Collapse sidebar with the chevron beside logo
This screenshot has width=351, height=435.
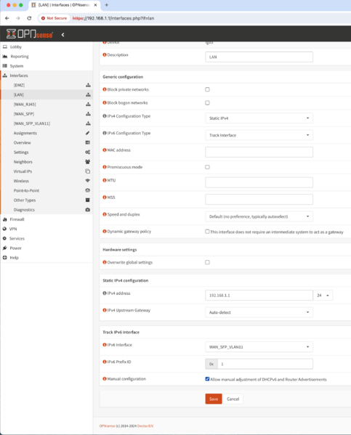pos(62,35)
